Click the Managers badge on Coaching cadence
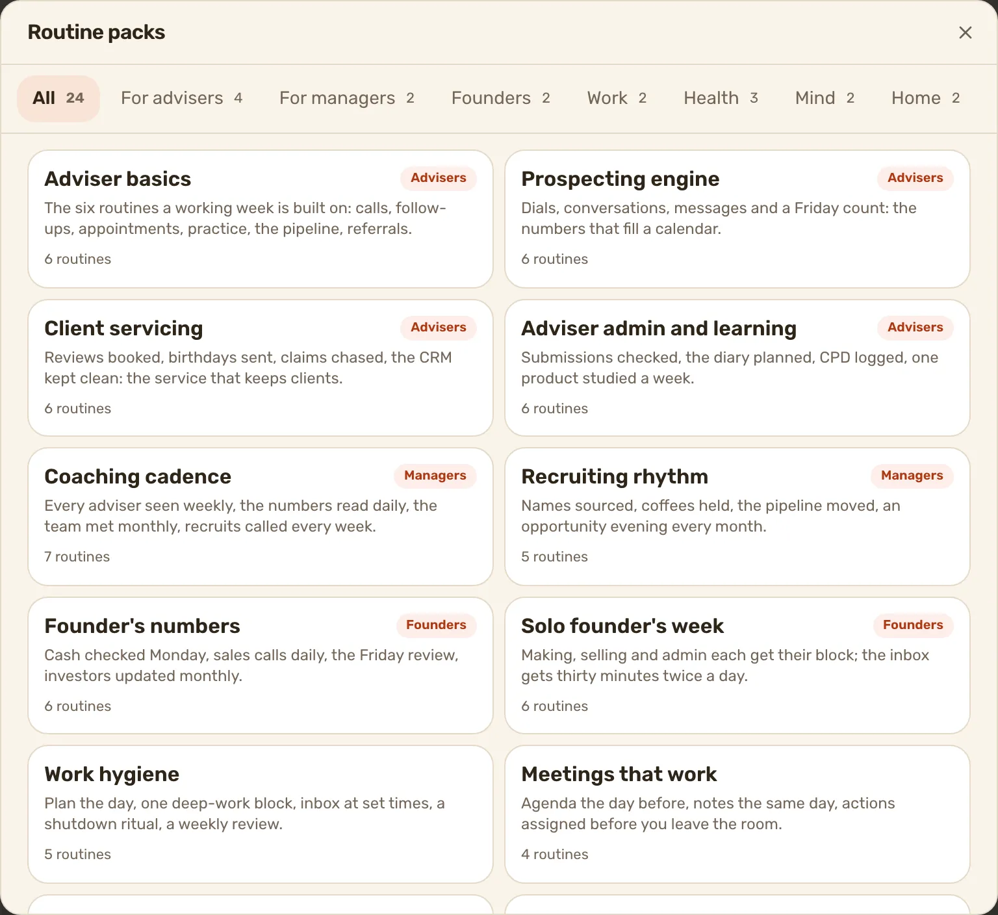Screen dimensions: 998x915 point(435,476)
